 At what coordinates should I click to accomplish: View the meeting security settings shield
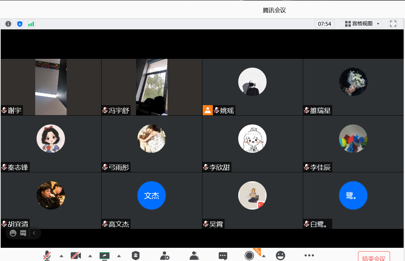(19, 24)
